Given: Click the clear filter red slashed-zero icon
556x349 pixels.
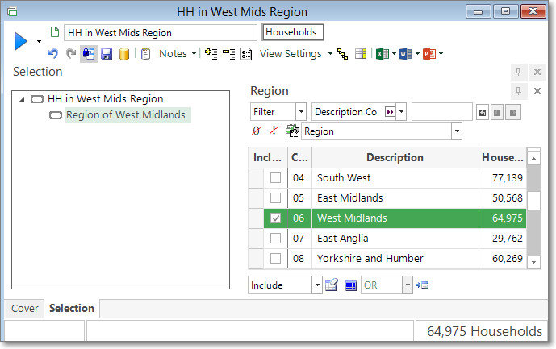Looking at the screenshot, I should click(257, 131).
